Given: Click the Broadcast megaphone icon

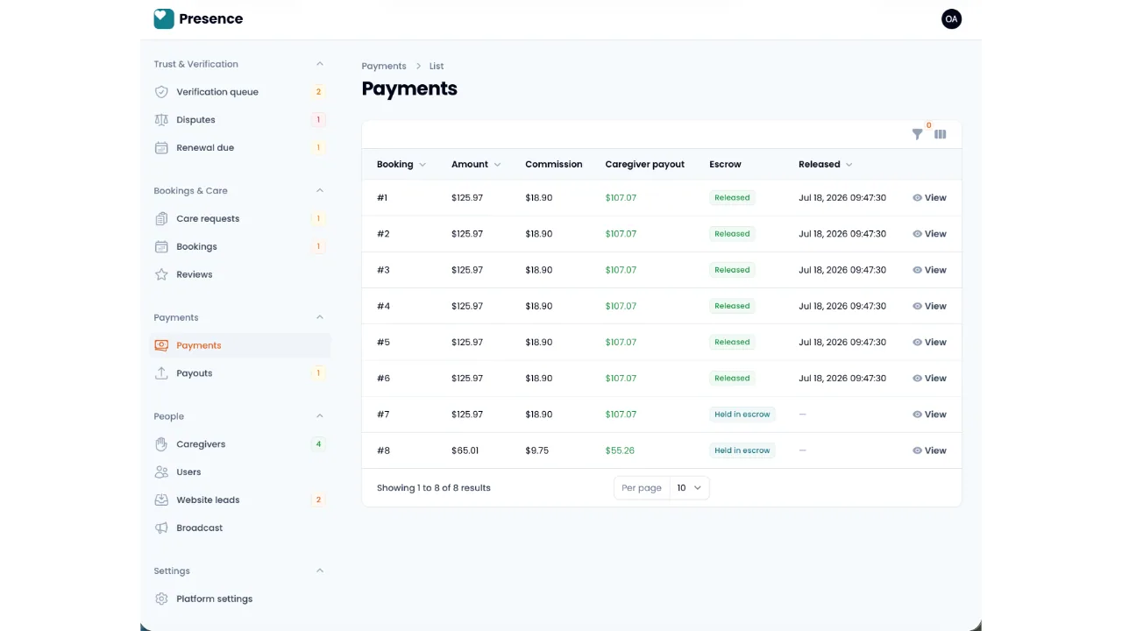Looking at the screenshot, I should 161,528.
